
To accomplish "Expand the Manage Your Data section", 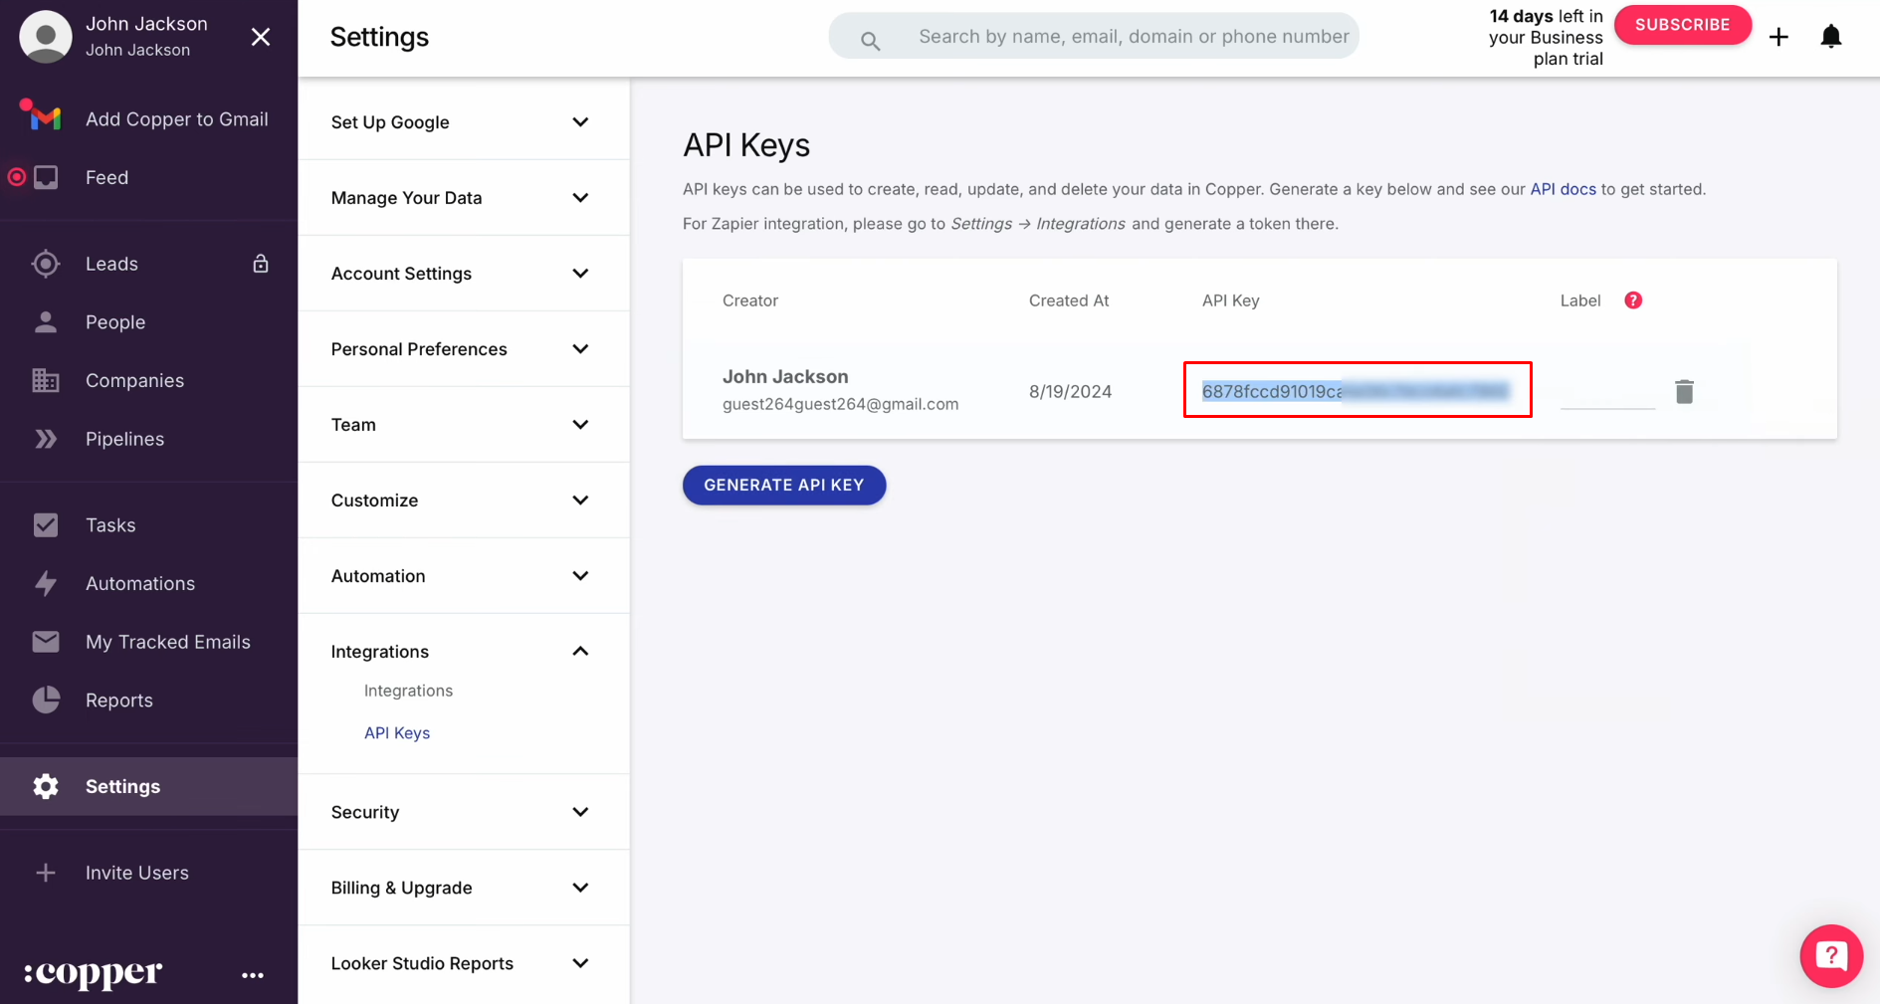I will [x=464, y=198].
